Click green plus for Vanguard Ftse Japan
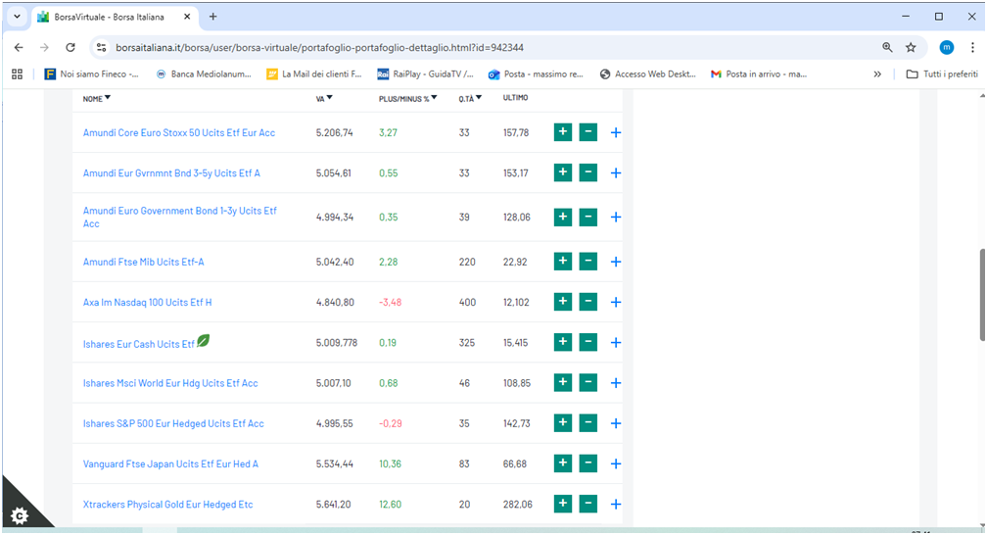Image resolution: width=987 pixels, height=535 pixels. (563, 463)
